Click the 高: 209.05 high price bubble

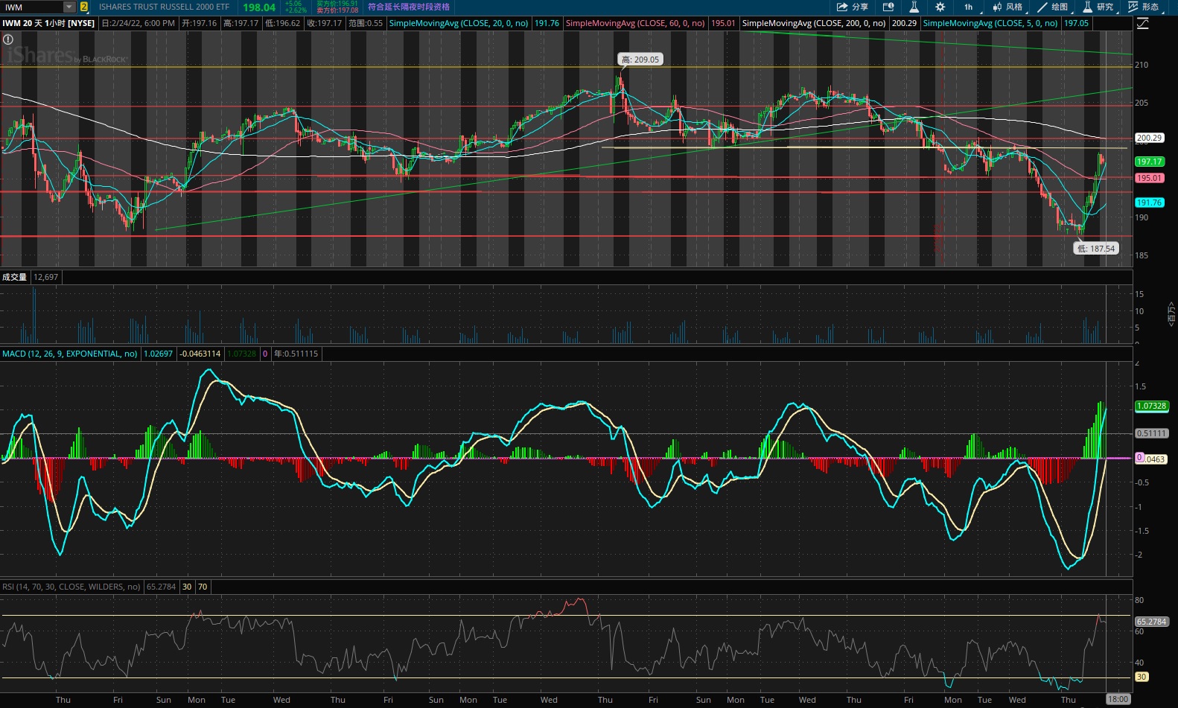(640, 60)
